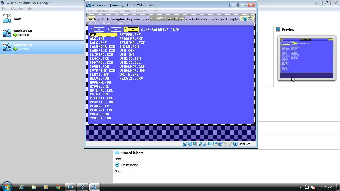This screenshot has width=340, height=191.
Task: Select the PIF directory entry
Action: (103, 35)
